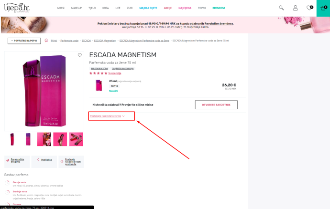Select the 25 ml variant thumbnail
330x209 pixels.
click(x=99, y=85)
